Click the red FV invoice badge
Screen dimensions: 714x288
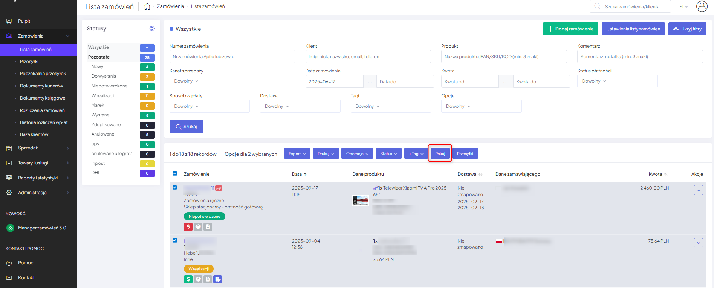point(219,188)
